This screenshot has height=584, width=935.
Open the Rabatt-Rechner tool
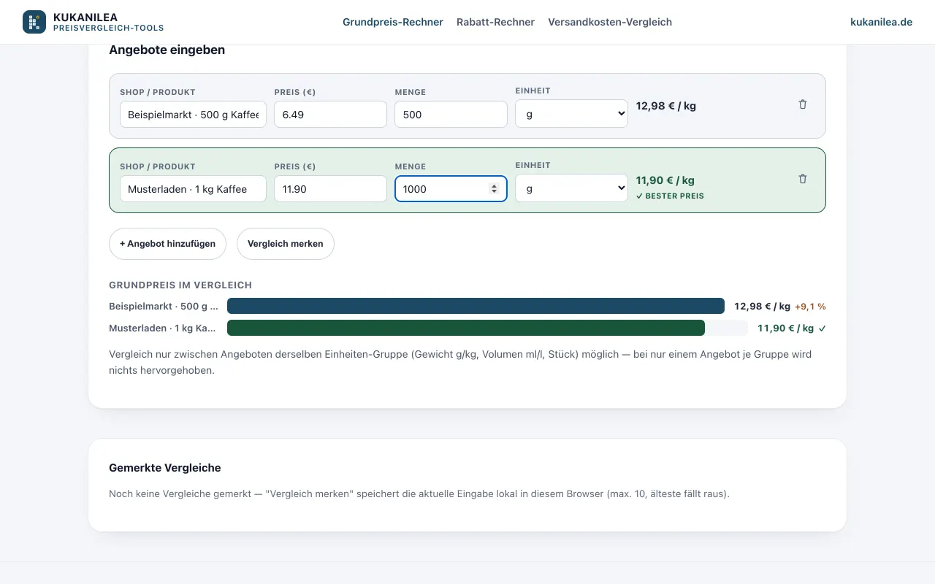(495, 22)
